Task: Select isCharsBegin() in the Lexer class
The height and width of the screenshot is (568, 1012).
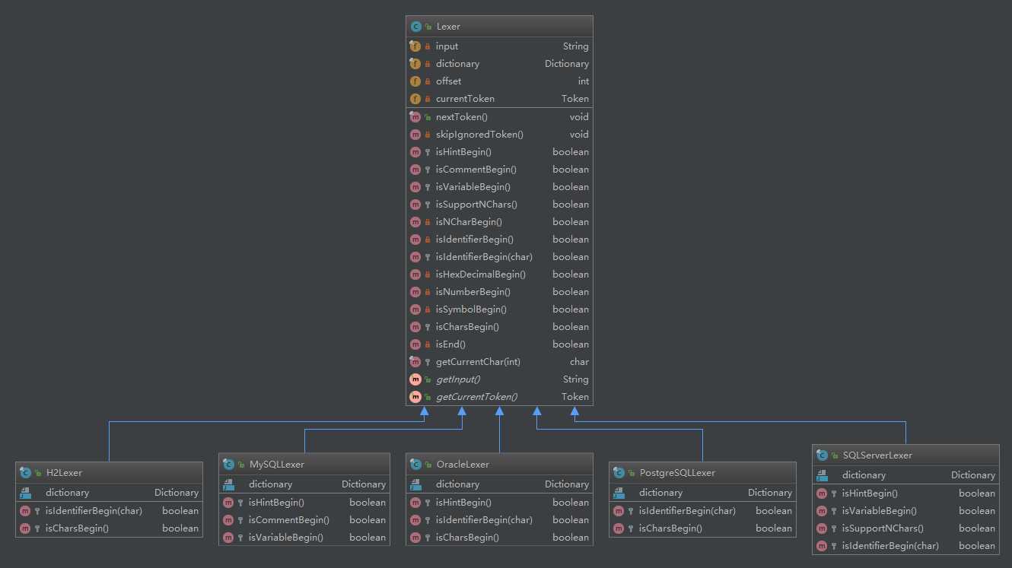Action: (468, 327)
